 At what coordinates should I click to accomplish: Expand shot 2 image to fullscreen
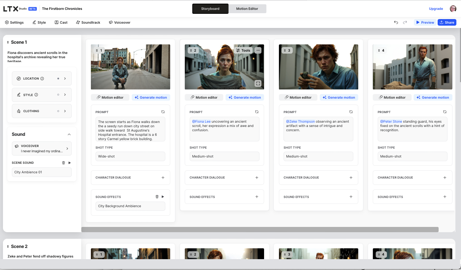258,84
